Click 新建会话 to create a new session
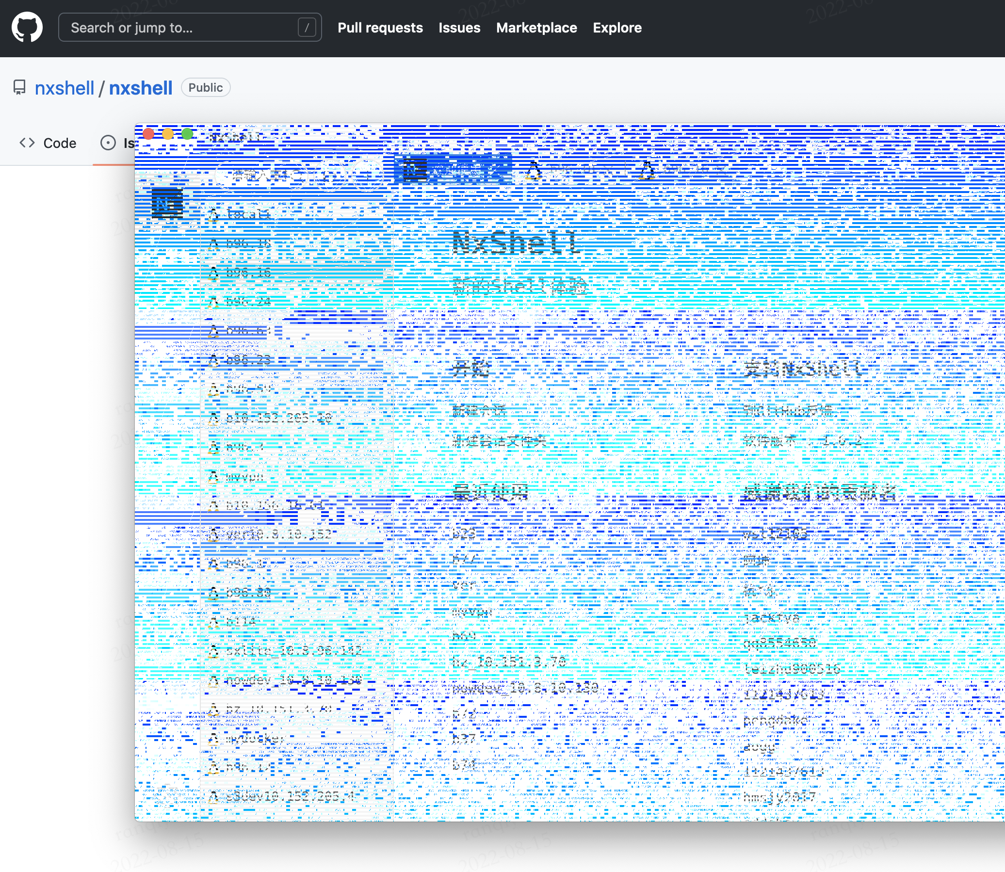 [479, 410]
